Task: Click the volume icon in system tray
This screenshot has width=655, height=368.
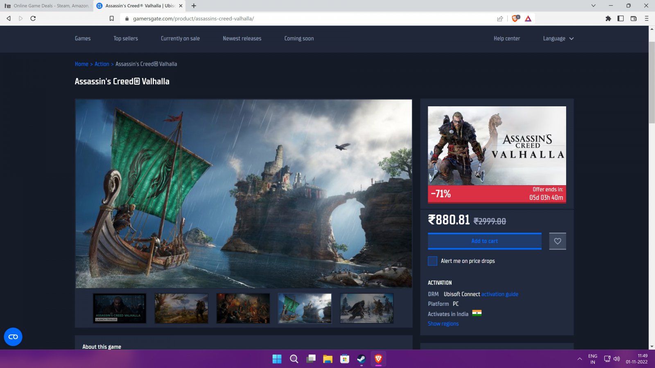Action: click(617, 359)
